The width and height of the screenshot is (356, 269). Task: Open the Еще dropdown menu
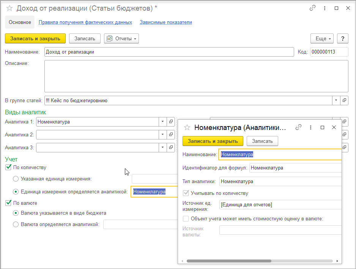click(x=323, y=39)
